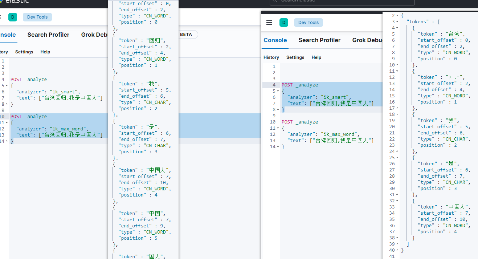Click the token "中国" line in the left output

coord(142,214)
